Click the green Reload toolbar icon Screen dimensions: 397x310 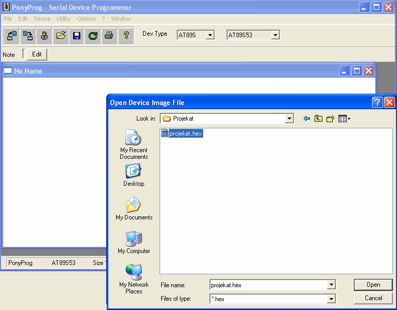coord(93,36)
